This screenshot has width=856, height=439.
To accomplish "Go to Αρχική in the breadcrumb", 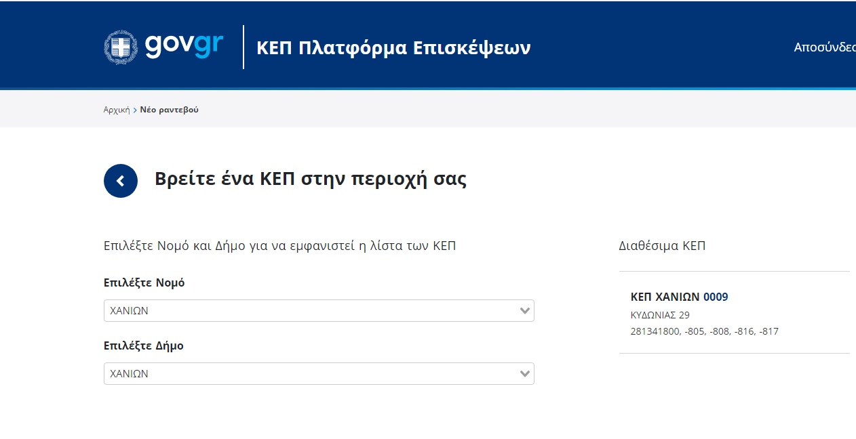I will point(117,110).
